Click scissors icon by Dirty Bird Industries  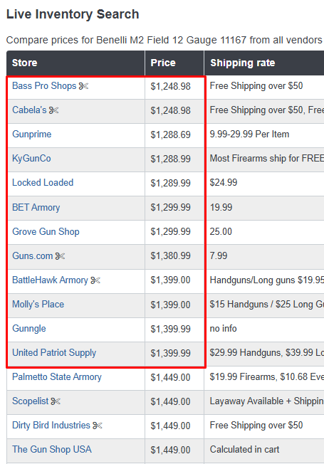97,426
